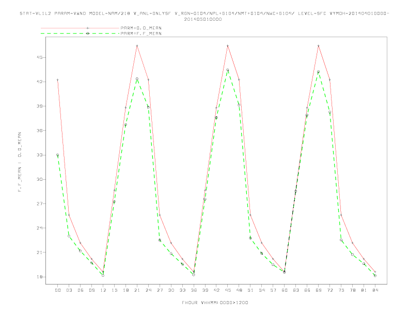Click the x-axis tick label 09
Image resolution: width=409 pixels, height=316 pixels.
91,290
